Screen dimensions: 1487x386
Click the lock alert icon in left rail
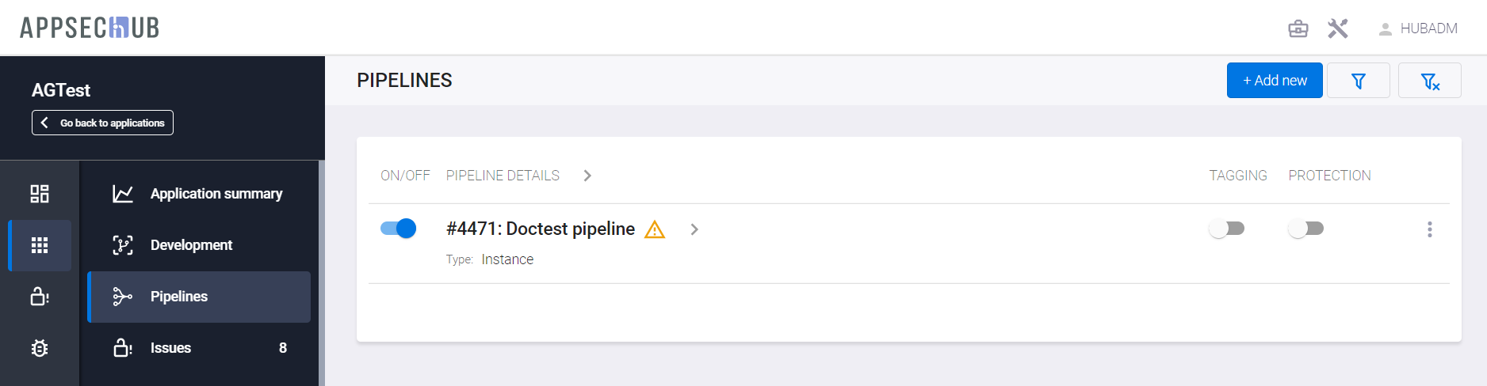coord(40,297)
